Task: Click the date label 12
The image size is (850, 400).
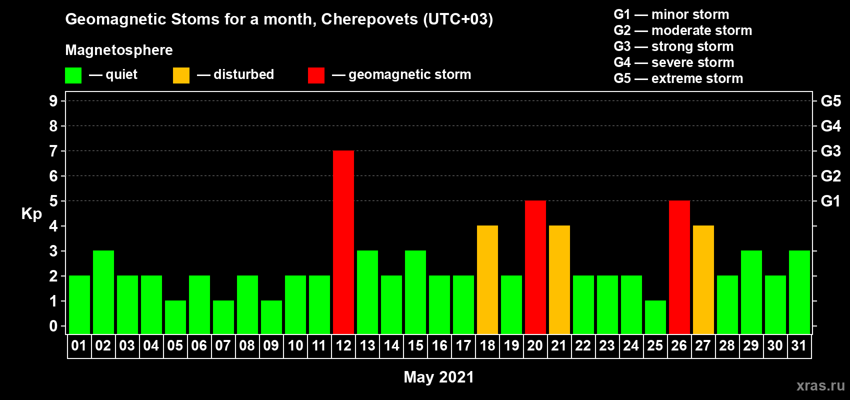Action: (343, 346)
